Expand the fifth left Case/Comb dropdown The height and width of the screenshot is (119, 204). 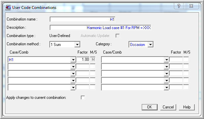click(73, 87)
